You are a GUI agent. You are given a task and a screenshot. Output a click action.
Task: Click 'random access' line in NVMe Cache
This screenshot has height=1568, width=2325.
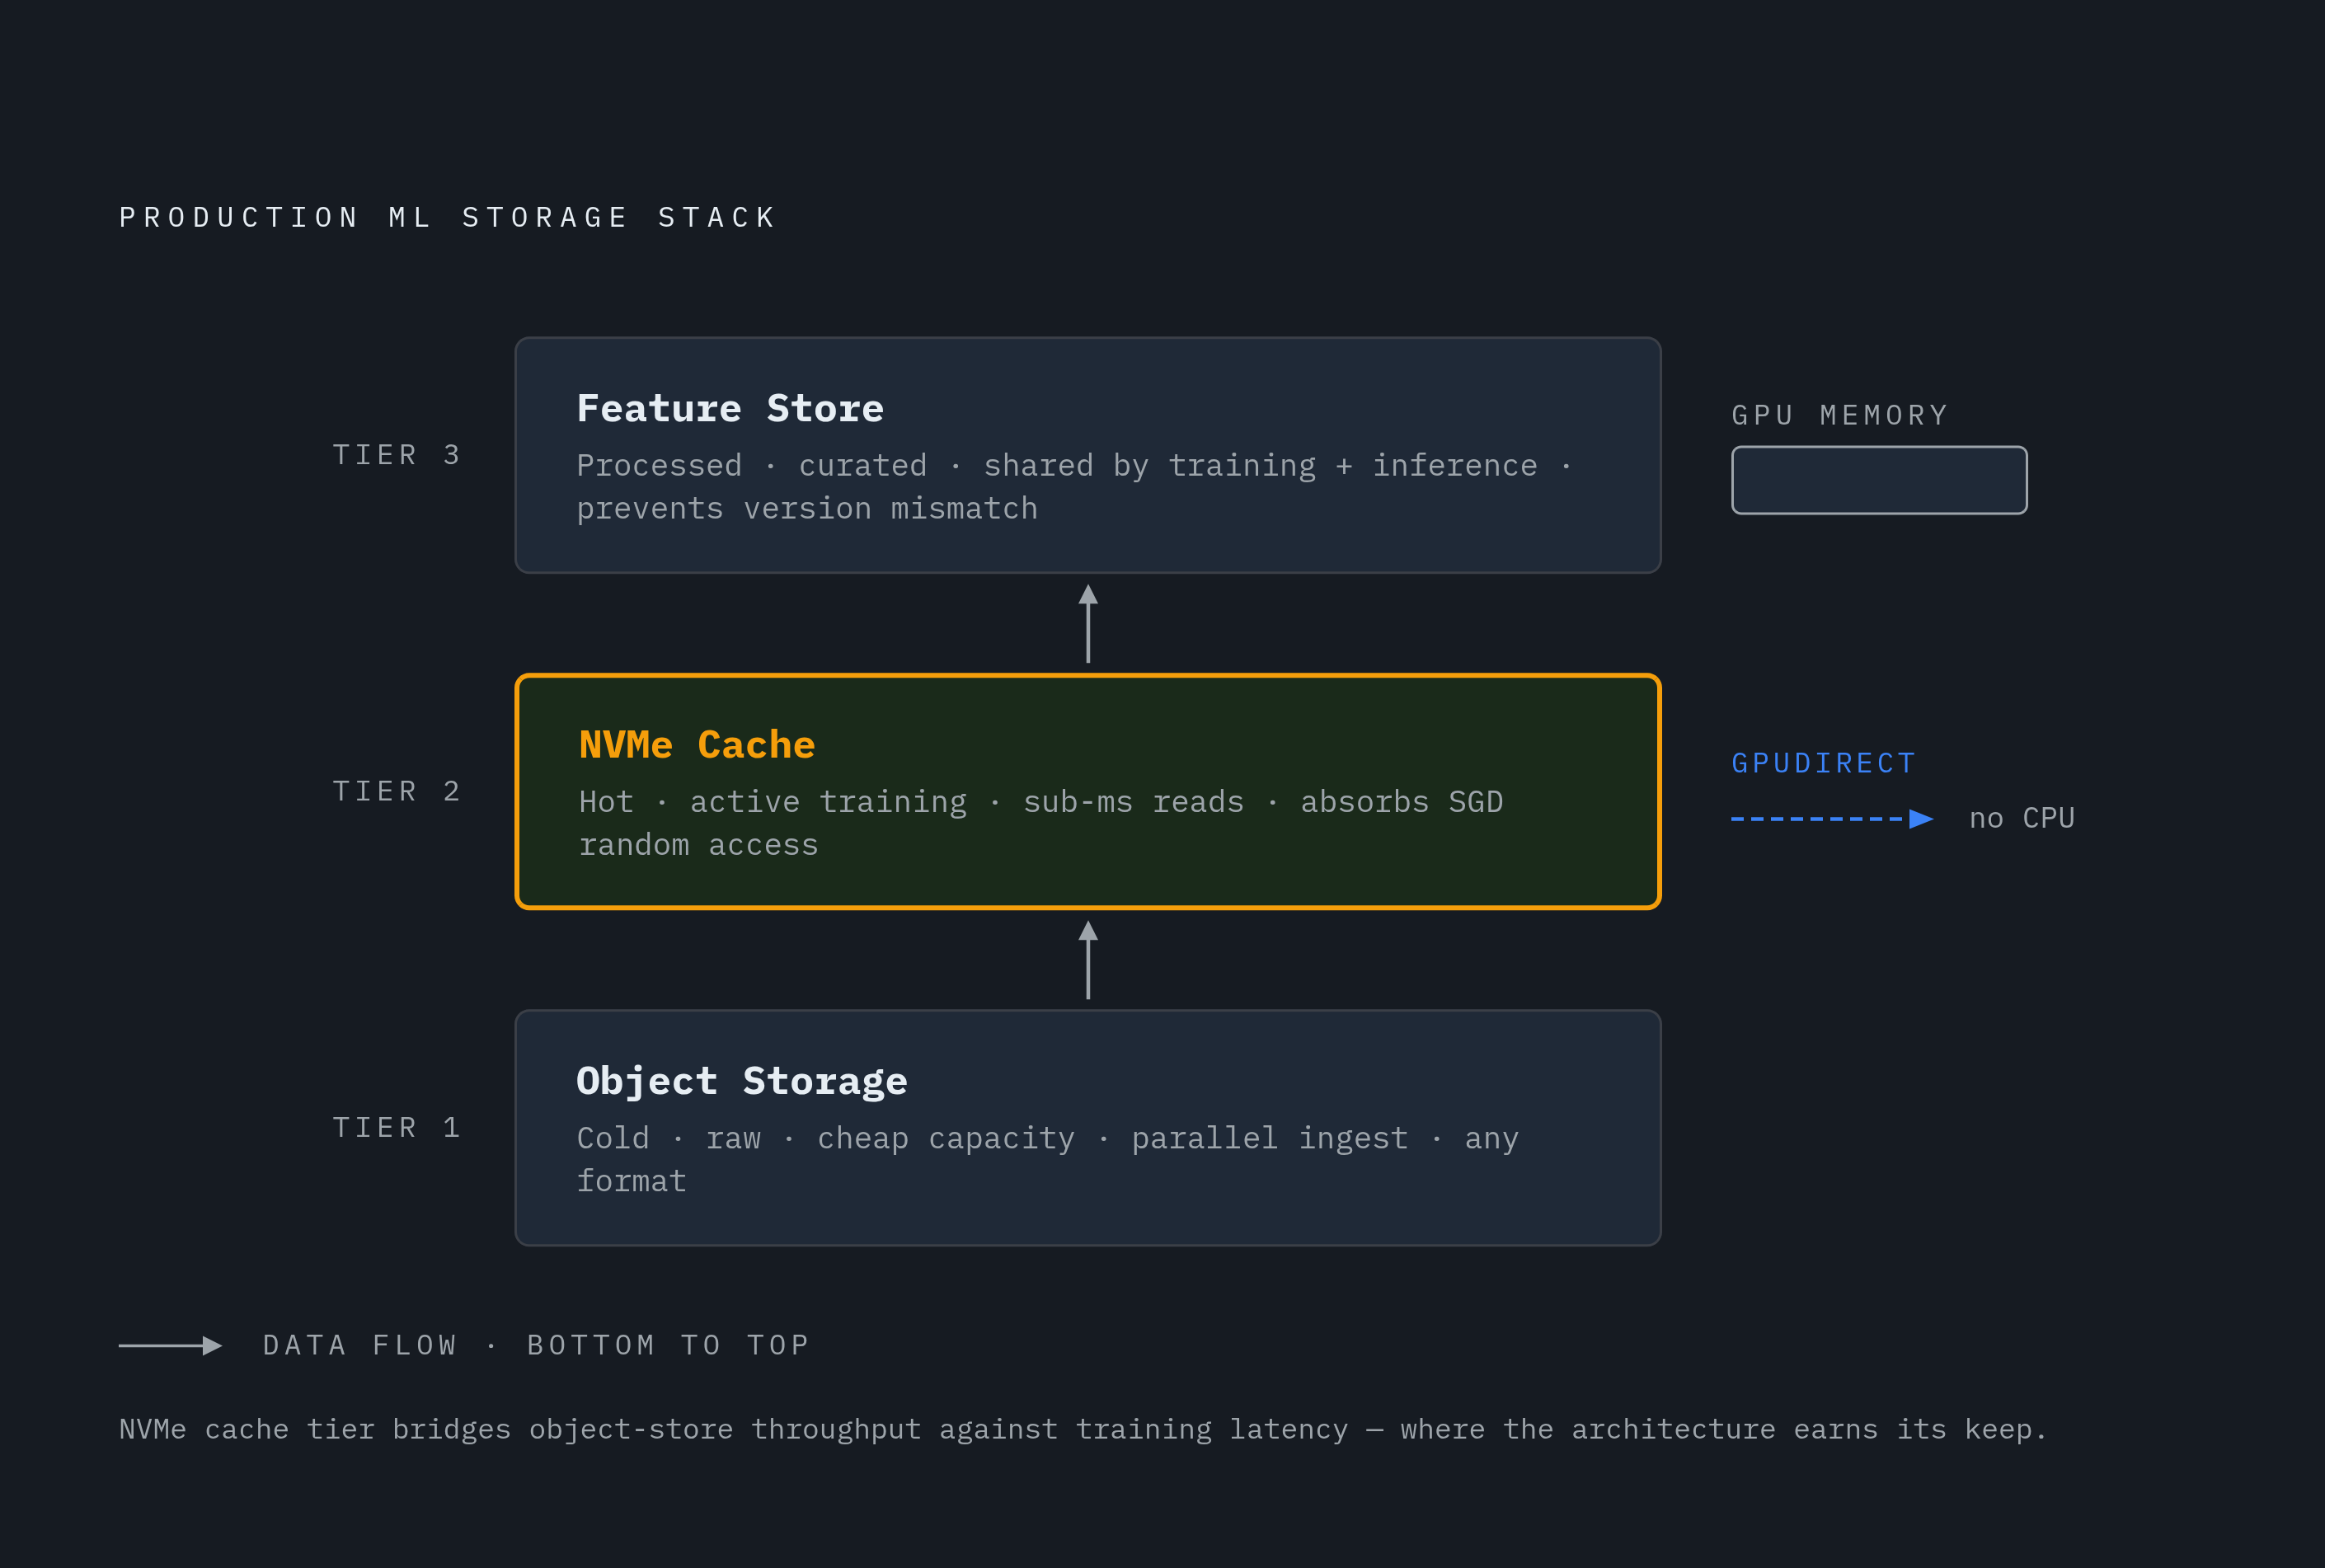point(698,845)
